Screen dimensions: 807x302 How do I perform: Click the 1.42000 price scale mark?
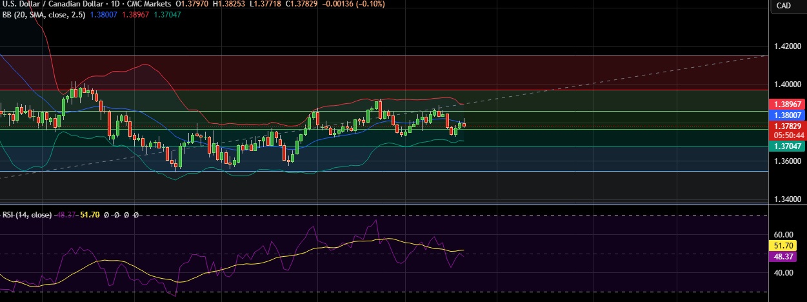click(786, 47)
